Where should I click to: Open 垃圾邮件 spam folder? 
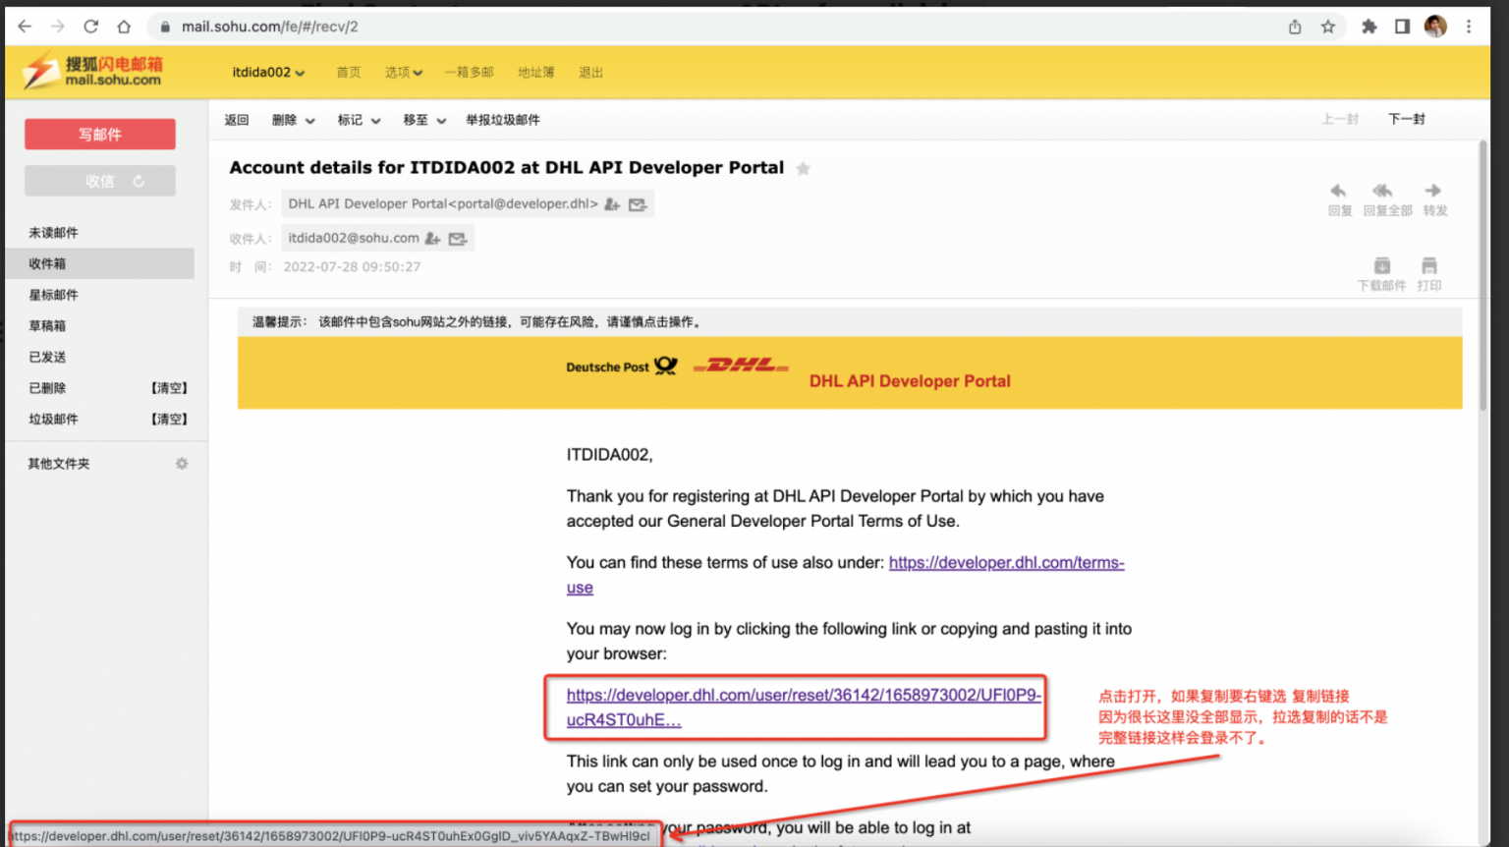pyautogui.click(x=53, y=419)
